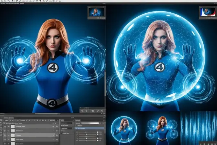Viewport: 217px width, 145px height.
Task: Open the preset dropdown atop the properties panel
Action: click(90, 123)
